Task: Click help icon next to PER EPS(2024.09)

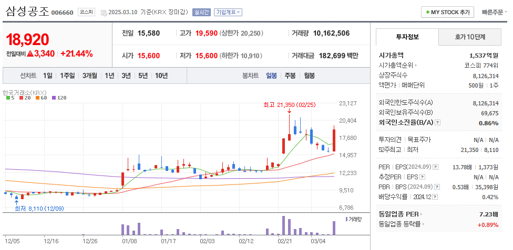Action: pyautogui.click(x=435, y=167)
